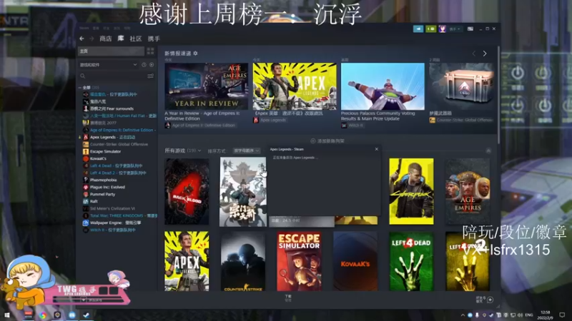This screenshot has width=572, height=321.
Task: Click 添加新陈列架 add shelf button
Action: click(327, 141)
